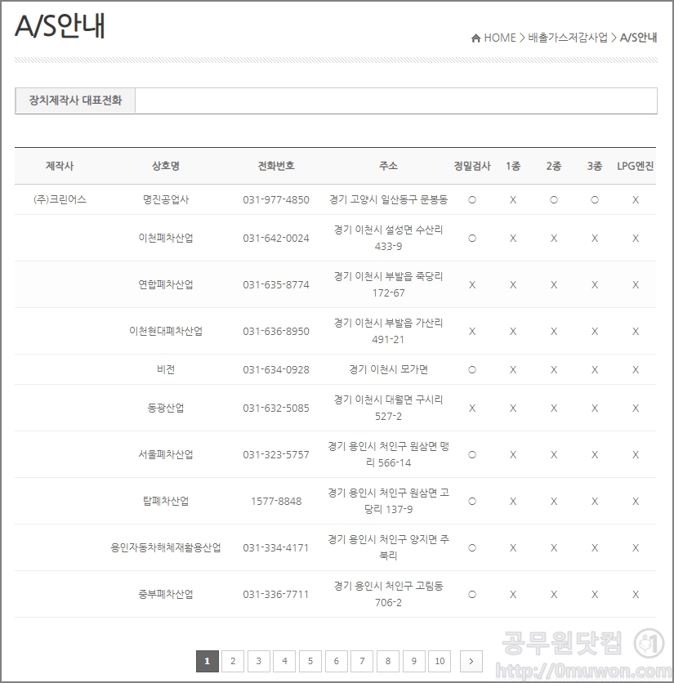Click the HOME breadcrumb icon

coord(475,38)
